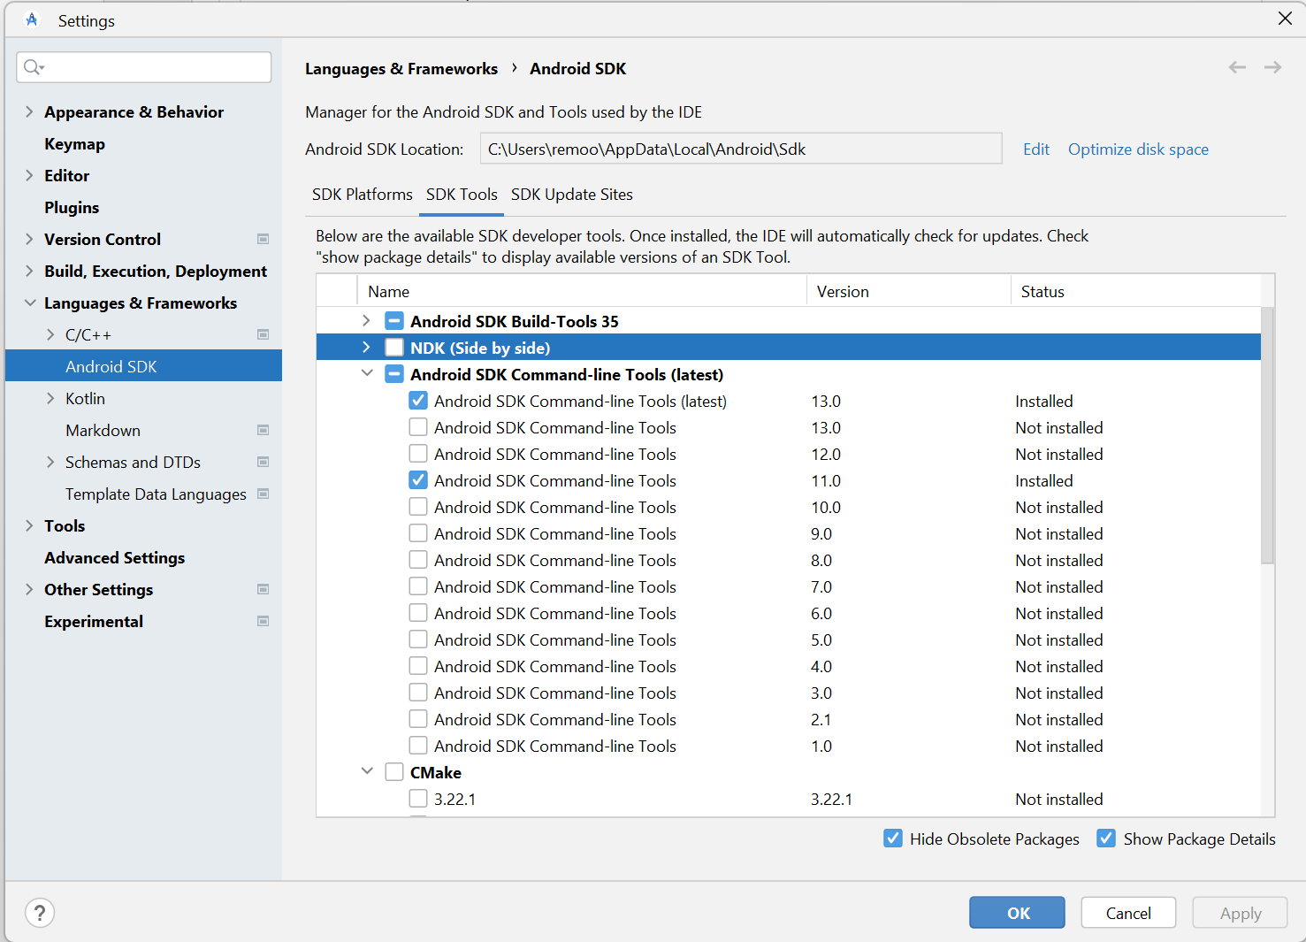This screenshot has height=942, width=1306.
Task: Click the Android SDK Location path field
Action: tap(741, 149)
